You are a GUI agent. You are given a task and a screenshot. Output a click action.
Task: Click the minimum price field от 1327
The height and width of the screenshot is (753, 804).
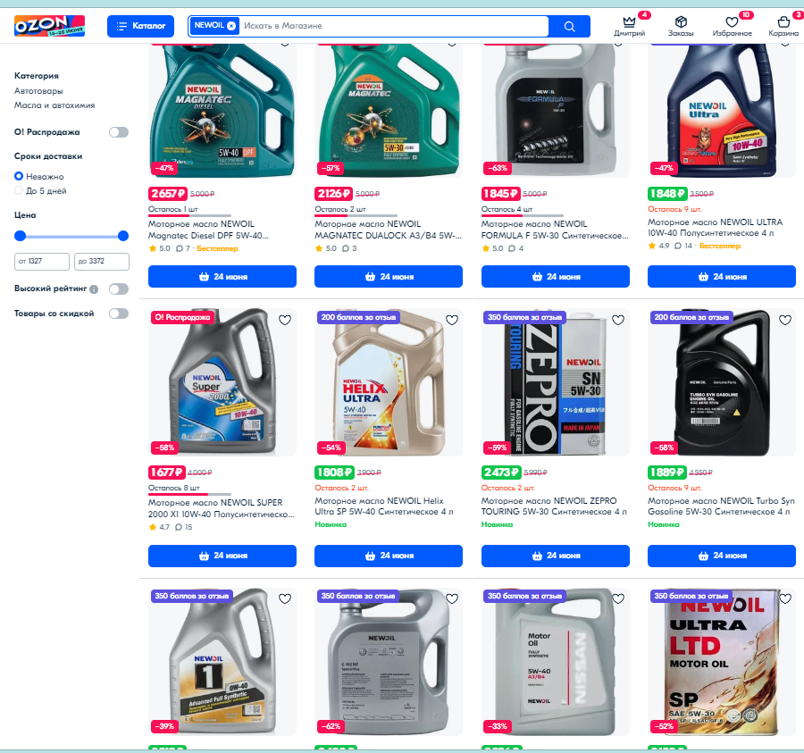[x=41, y=262]
